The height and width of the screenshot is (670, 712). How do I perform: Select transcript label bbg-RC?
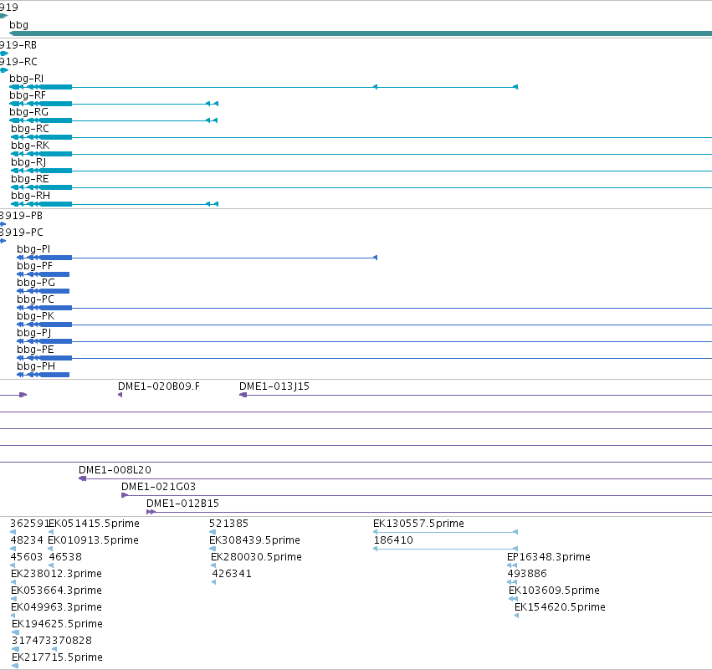pyautogui.click(x=30, y=129)
